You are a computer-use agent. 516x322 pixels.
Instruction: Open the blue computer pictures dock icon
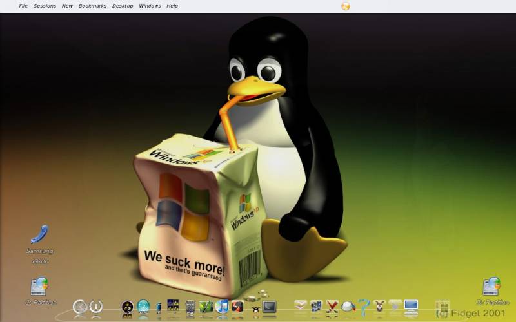(x=316, y=307)
